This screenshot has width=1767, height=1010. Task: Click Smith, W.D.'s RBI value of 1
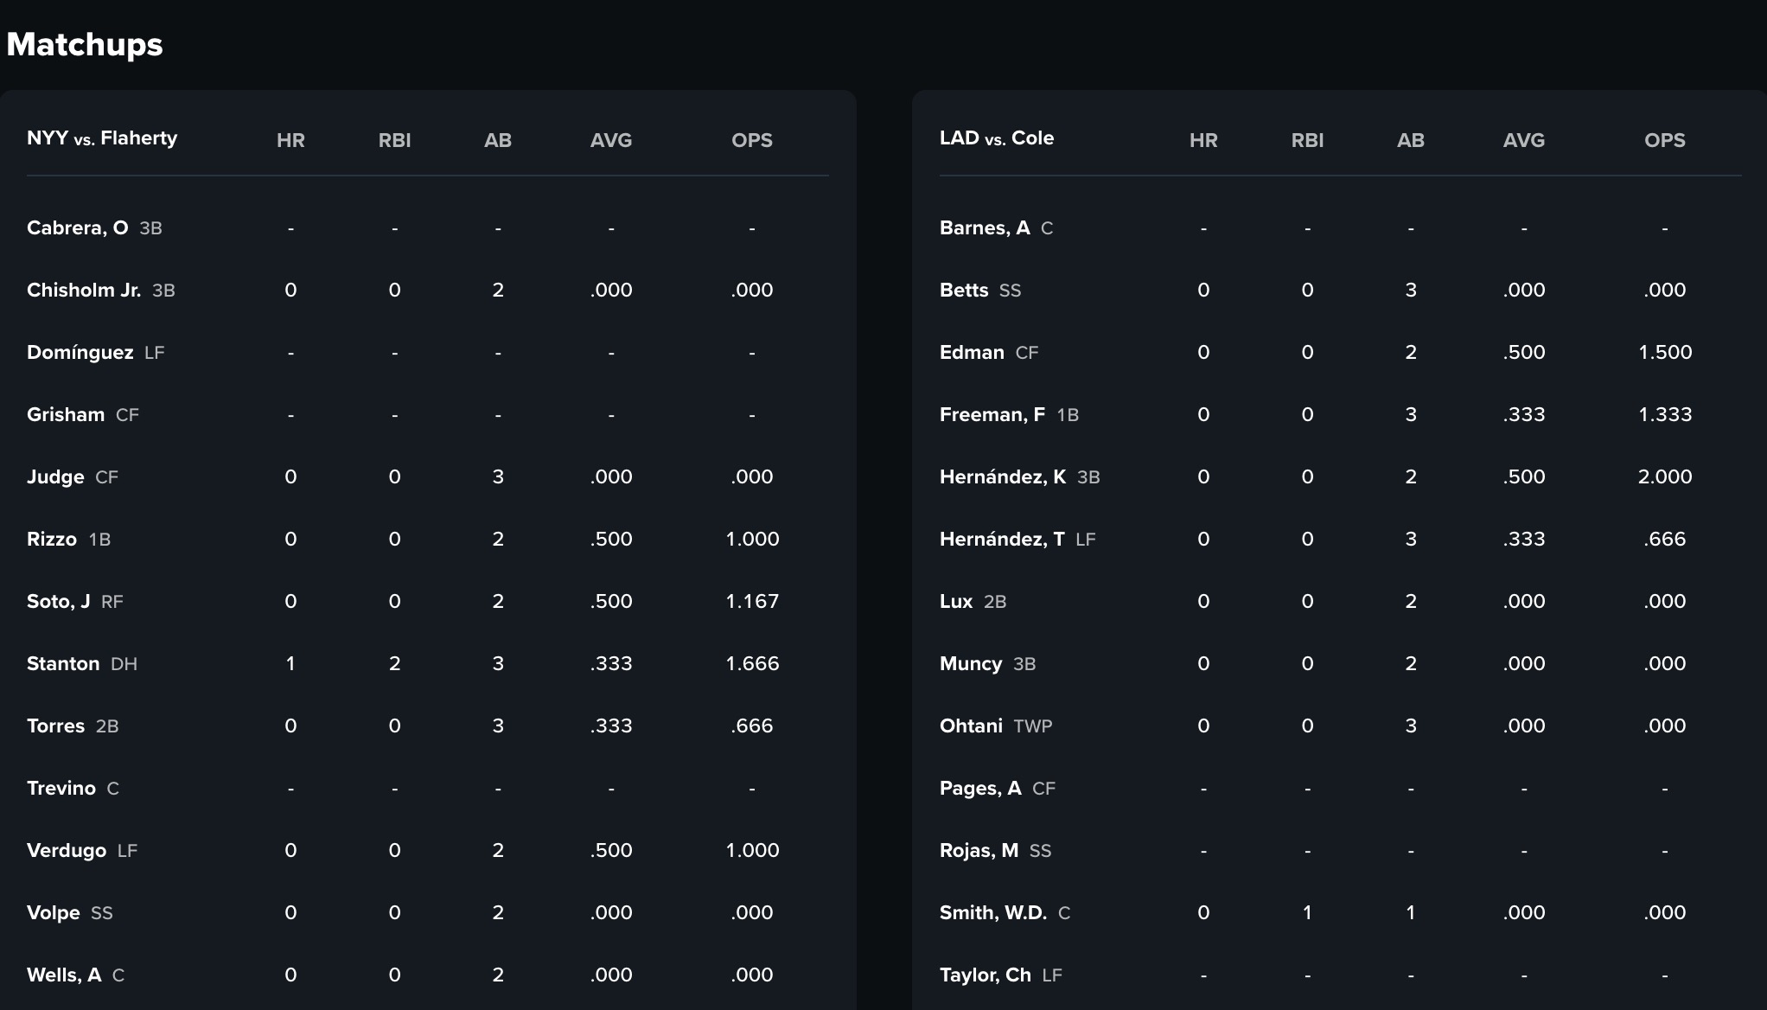1307,912
